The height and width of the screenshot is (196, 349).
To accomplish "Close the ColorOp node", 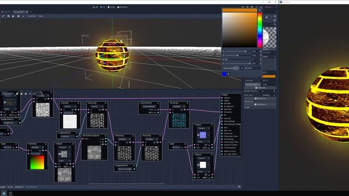I will coord(79,103).
